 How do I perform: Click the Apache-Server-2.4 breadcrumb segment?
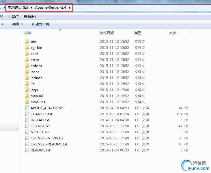pos(51,7)
